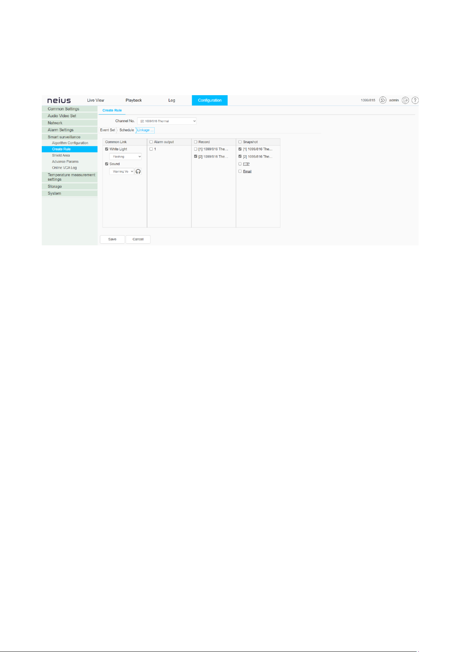Enable the Email checkbox

[240, 171]
